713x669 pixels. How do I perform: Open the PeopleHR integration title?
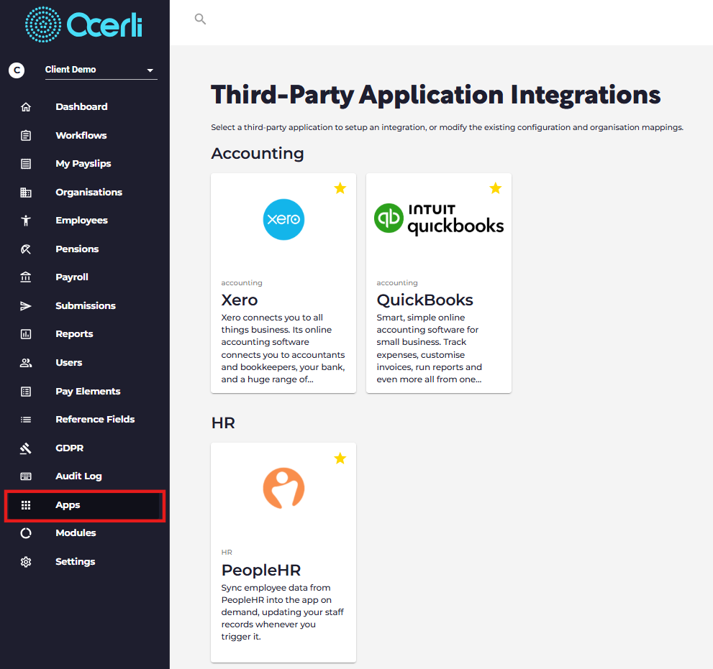261,570
